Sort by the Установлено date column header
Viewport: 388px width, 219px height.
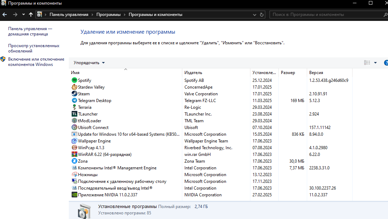tap(264, 72)
